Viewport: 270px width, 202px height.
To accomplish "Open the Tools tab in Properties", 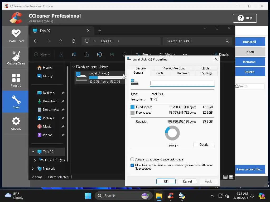I will click(160, 73).
